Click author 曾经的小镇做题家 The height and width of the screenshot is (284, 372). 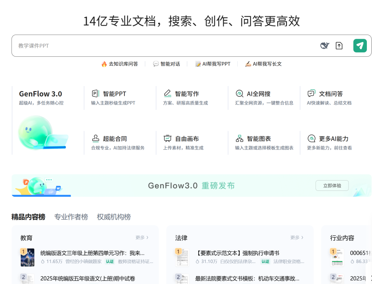click(x=83, y=262)
